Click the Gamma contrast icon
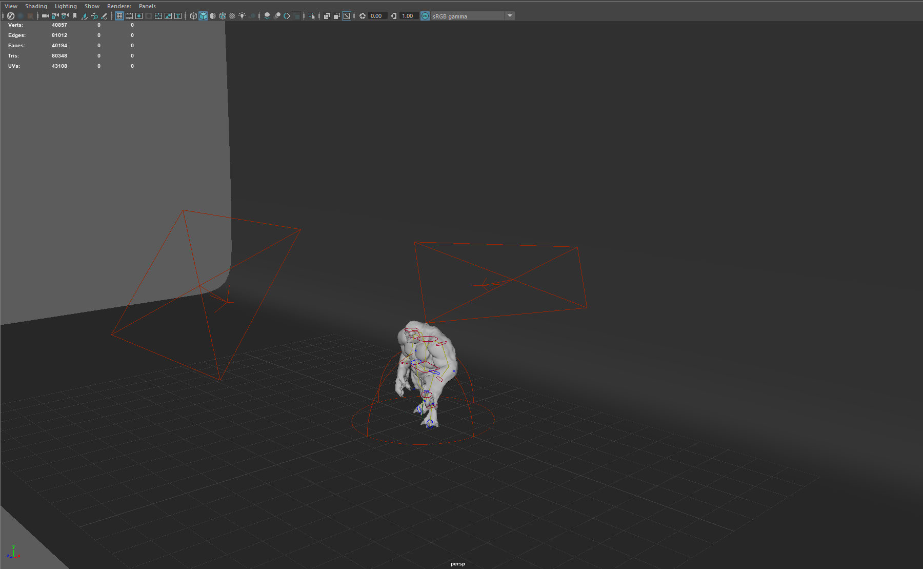This screenshot has height=569, width=923. click(394, 16)
